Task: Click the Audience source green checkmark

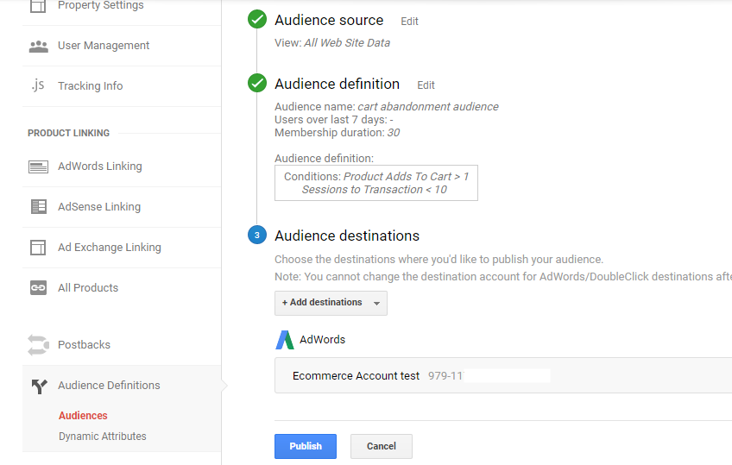Action: pyautogui.click(x=257, y=19)
